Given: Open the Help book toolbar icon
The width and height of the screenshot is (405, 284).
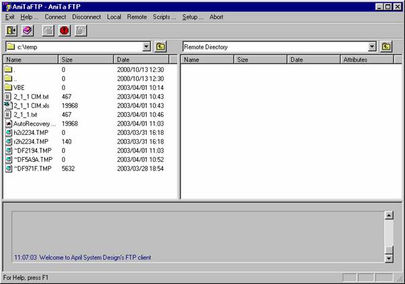Looking at the screenshot, I should 27,30.
